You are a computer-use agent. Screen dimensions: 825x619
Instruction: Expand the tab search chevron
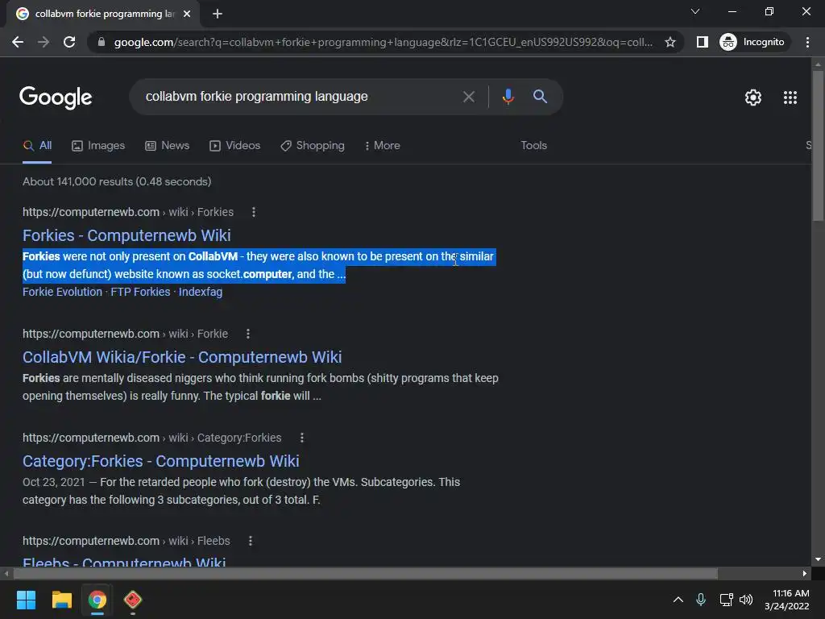tap(695, 11)
